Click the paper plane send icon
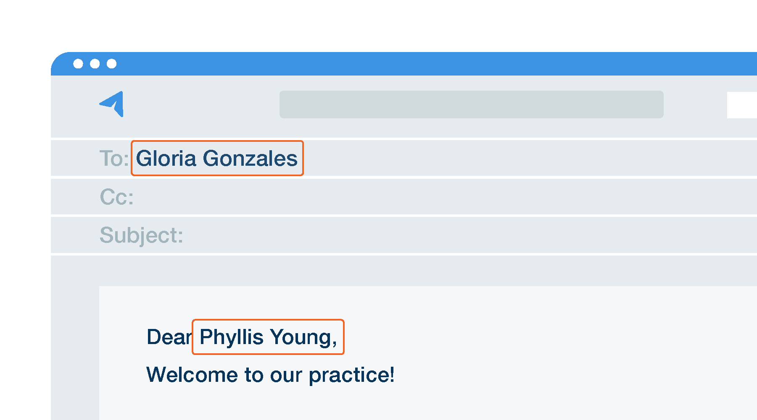 click(x=113, y=104)
